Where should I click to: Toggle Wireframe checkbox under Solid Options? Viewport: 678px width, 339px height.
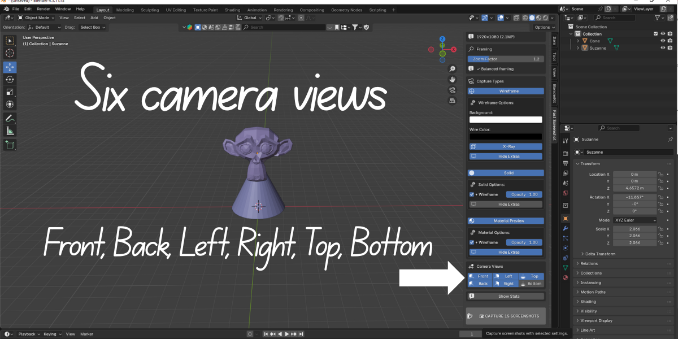point(472,194)
